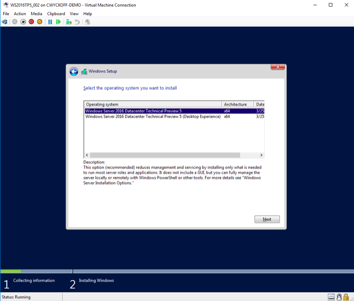Maximize the Virtual Machine Connection window
The height and width of the screenshot is (301, 354).
330,5
